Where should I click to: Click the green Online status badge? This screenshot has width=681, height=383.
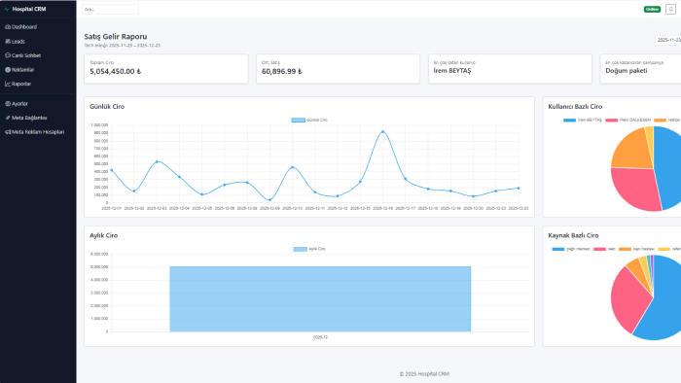[652, 9]
